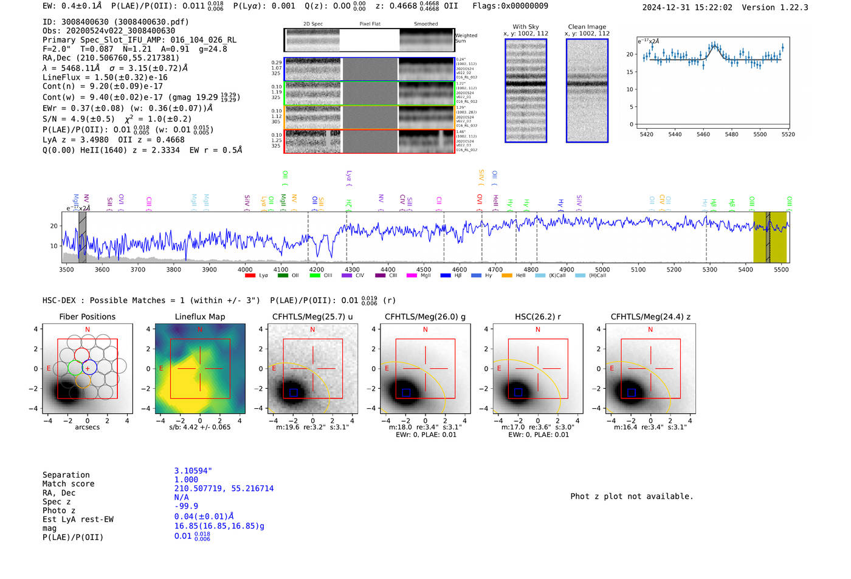Click the green-bordered 2D spectrum row
The height and width of the screenshot is (579, 851).
click(x=369, y=94)
